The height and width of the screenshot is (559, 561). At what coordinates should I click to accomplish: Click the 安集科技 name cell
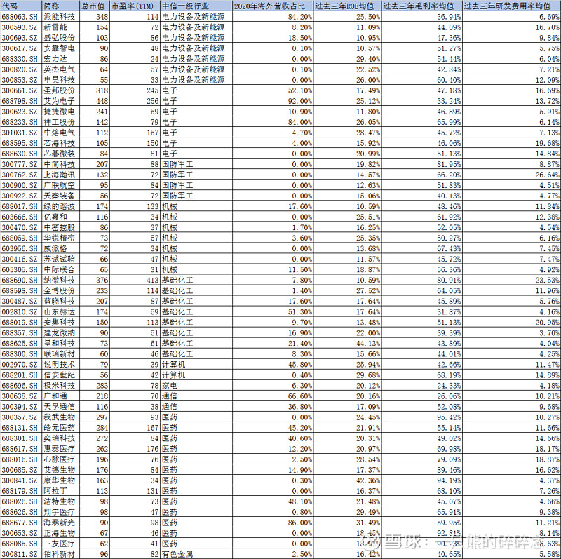point(60,323)
